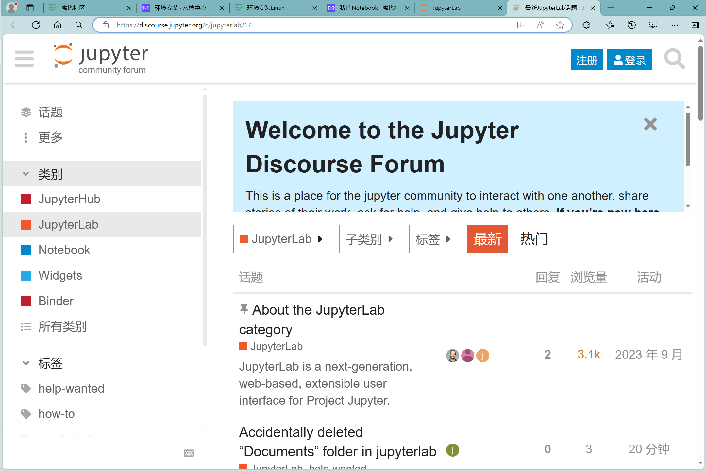Viewport: 706px width, 471px height.
Task: Sort by 活动 activity column header
Action: [x=649, y=277]
